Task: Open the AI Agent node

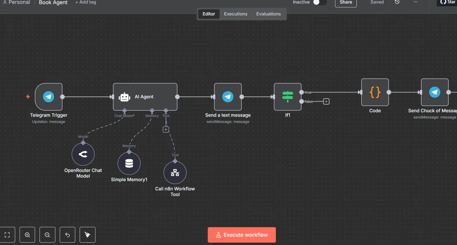Action: [x=145, y=97]
